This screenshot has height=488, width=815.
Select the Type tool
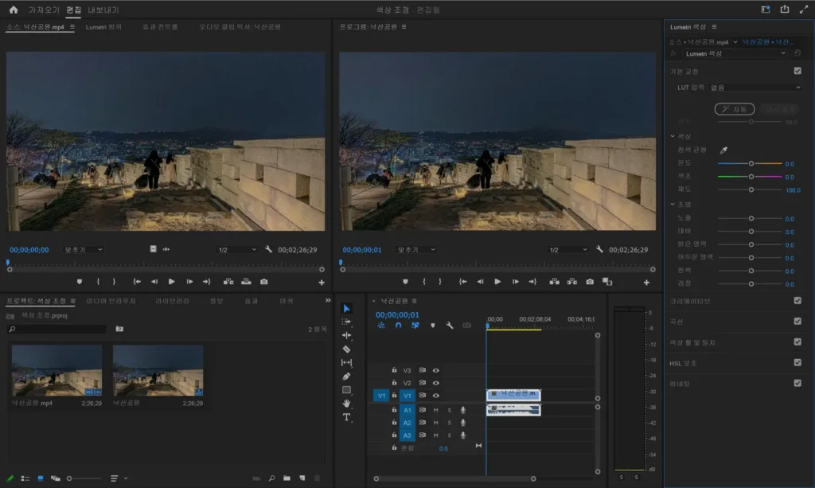point(347,417)
